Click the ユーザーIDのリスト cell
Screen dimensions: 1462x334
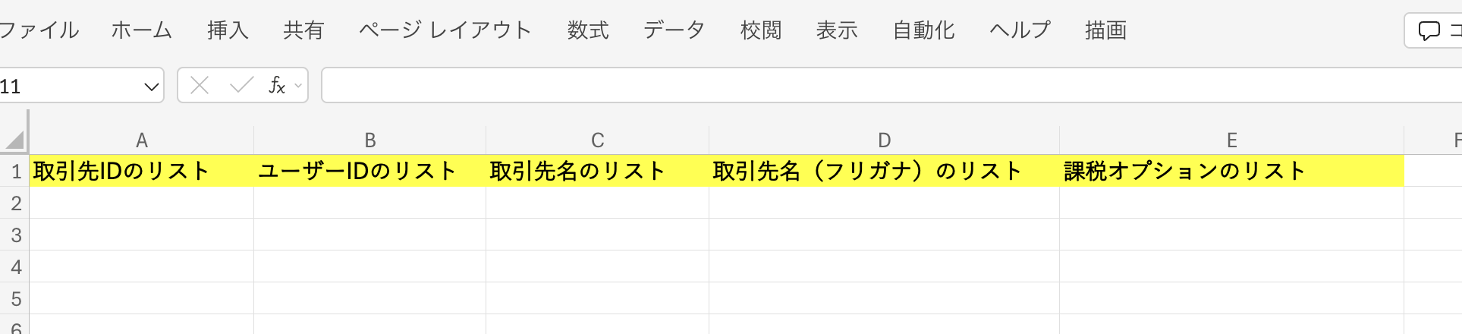point(369,172)
